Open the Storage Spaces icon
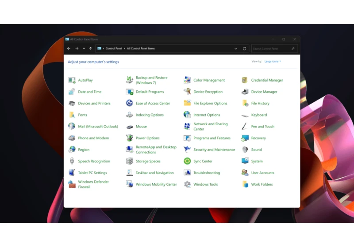This screenshot has width=354, height=247. [130, 161]
